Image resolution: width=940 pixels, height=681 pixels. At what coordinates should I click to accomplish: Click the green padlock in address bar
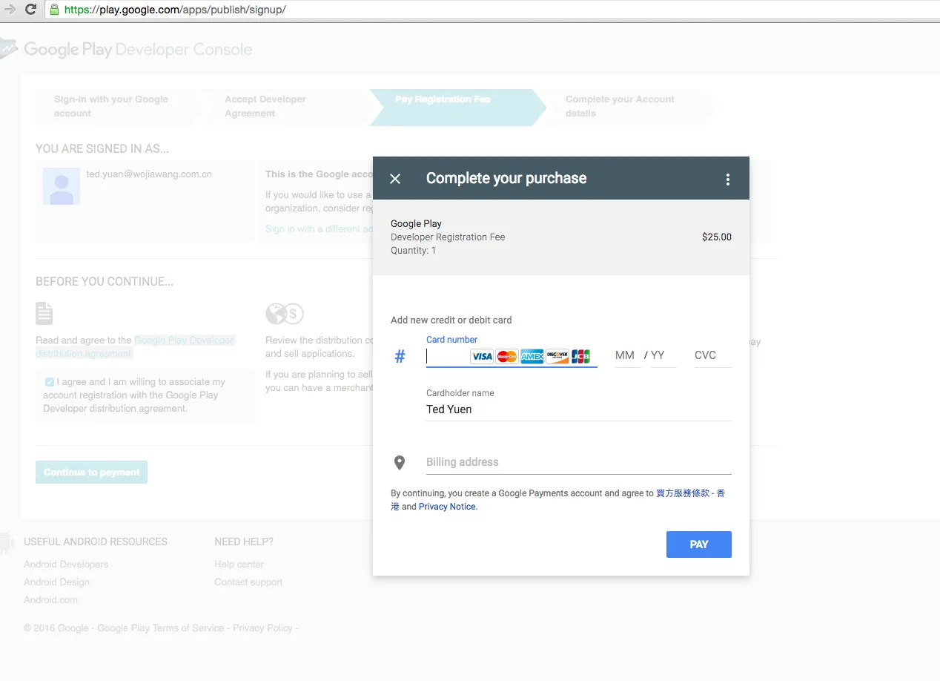[54, 10]
